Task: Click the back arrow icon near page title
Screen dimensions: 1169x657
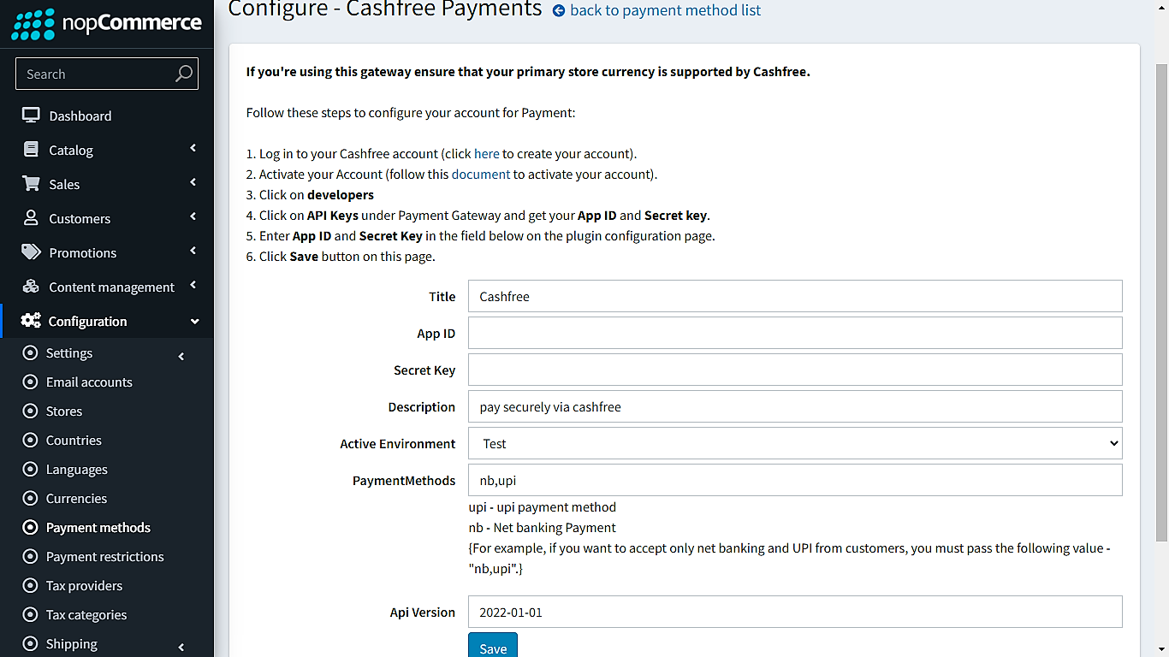Action: (559, 11)
